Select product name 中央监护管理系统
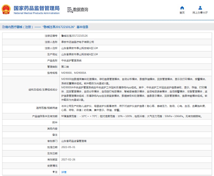 (71, 61)
